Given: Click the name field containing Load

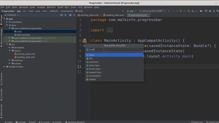Looking at the screenshot, I should click(x=114, y=50).
